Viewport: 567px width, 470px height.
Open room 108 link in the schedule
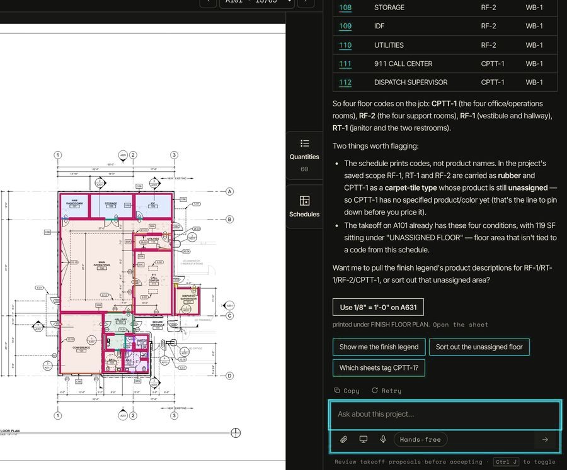pyautogui.click(x=345, y=7)
